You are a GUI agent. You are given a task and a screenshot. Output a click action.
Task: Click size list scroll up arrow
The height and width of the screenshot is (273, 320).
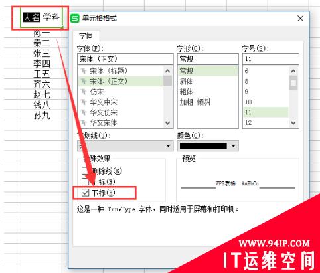(x=293, y=71)
